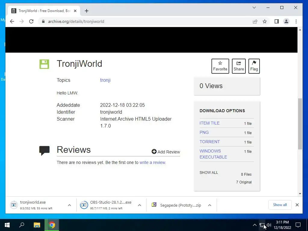Open the Chrome profile avatar

pos(286,21)
